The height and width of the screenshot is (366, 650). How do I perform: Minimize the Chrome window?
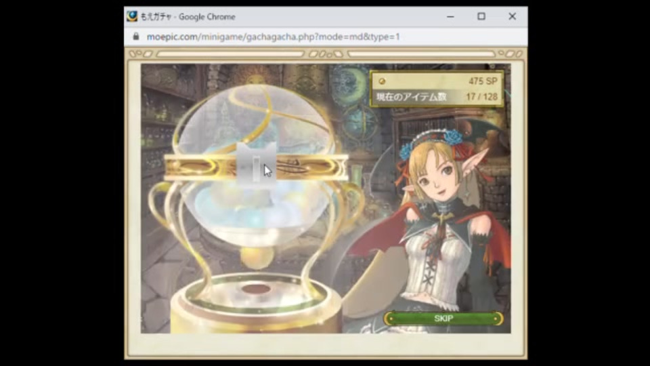pos(451,16)
